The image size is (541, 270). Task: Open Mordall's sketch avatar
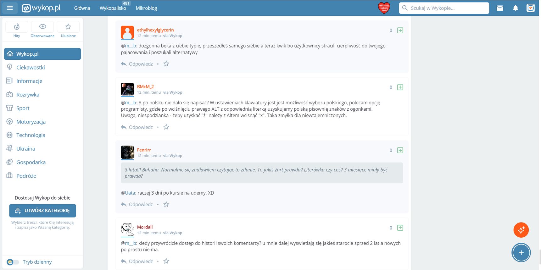[x=127, y=230]
